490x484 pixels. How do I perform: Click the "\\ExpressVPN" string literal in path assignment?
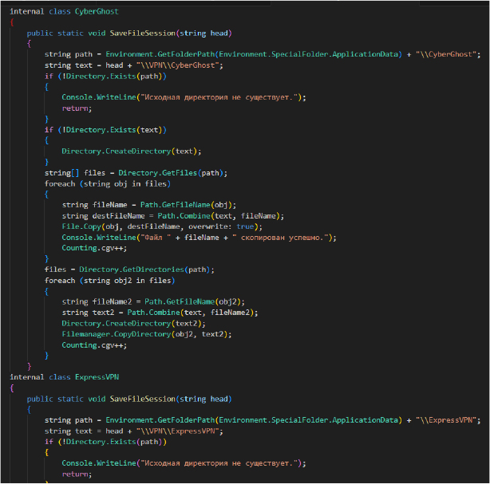[x=445, y=420]
